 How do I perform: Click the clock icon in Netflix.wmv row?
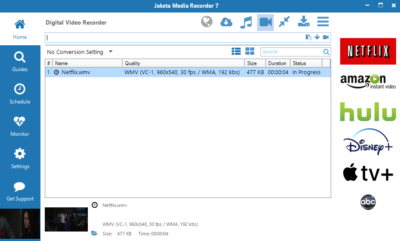click(56, 72)
